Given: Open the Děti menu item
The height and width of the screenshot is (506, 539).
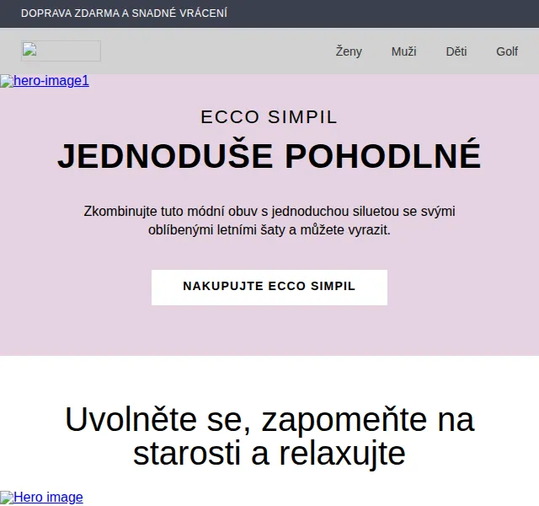Looking at the screenshot, I should point(456,51).
